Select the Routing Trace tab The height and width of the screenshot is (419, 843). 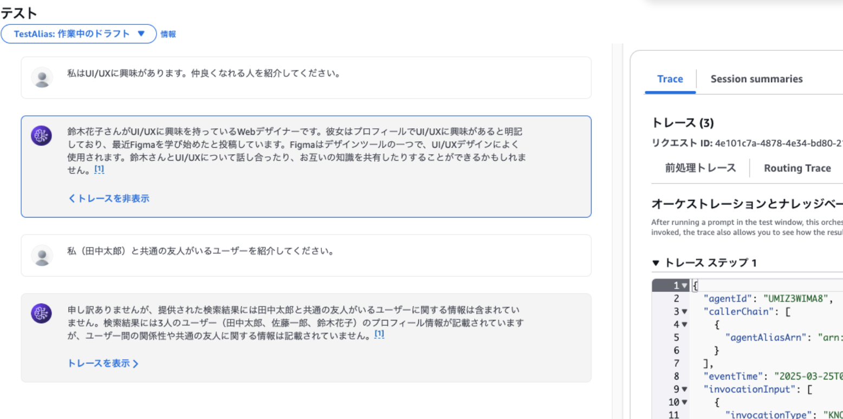tap(797, 168)
